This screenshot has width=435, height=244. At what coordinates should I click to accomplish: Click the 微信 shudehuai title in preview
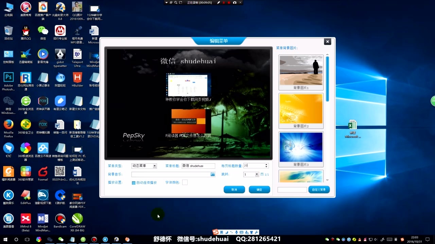coord(188,61)
